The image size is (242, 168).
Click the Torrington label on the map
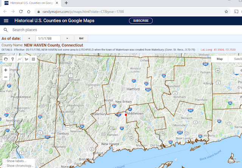(x=93, y=85)
